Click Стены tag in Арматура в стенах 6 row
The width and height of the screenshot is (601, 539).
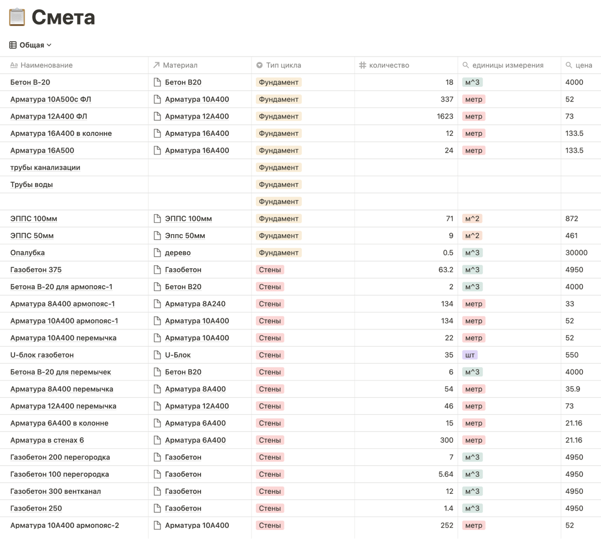[x=270, y=440]
